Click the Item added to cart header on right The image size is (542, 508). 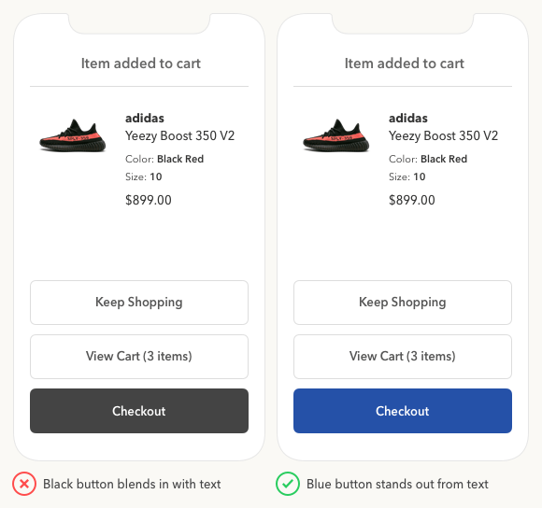[x=404, y=63]
